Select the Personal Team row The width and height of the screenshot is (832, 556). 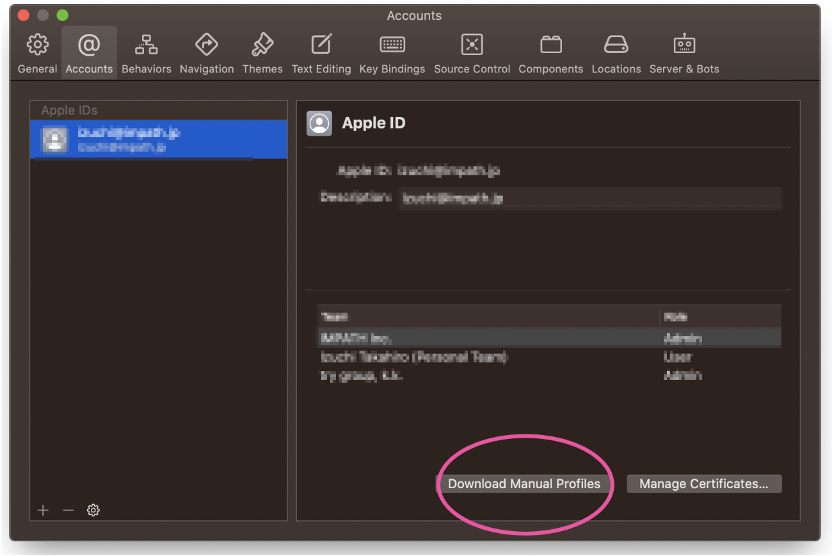(x=549, y=356)
